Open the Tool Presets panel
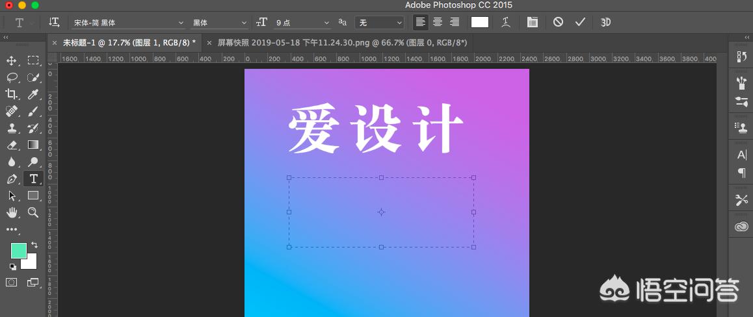 tap(741, 200)
